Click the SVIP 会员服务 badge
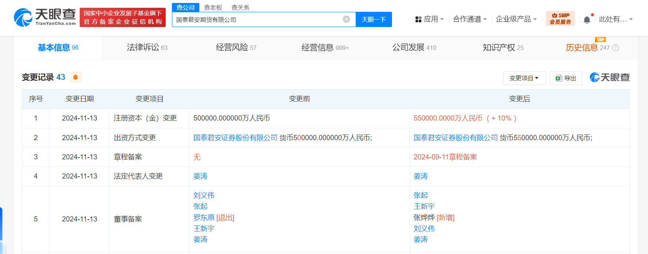Image resolution: width=648 pixels, height=254 pixels. point(560,18)
